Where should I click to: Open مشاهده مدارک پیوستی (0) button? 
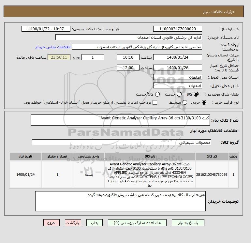click(137, 223)
